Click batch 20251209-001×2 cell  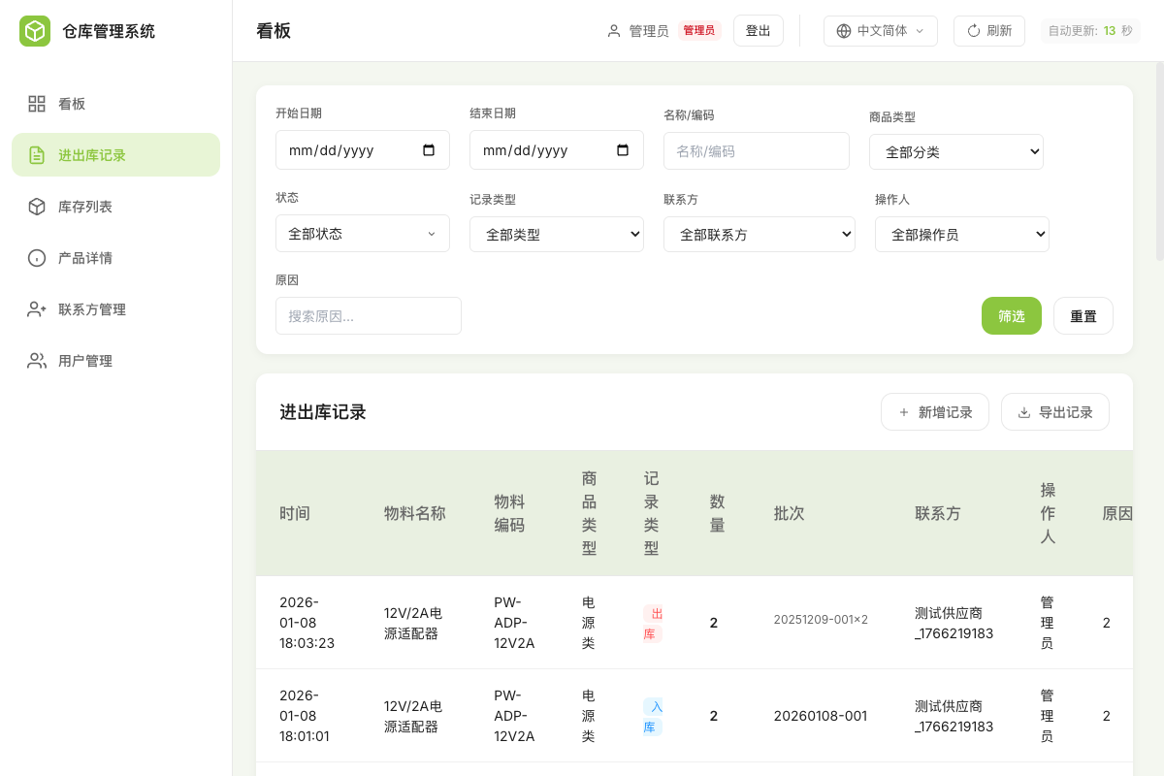(x=821, y=620)
